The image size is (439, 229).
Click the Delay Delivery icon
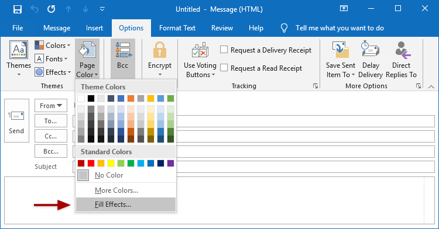pyautogui.click(x=370, y=50)
